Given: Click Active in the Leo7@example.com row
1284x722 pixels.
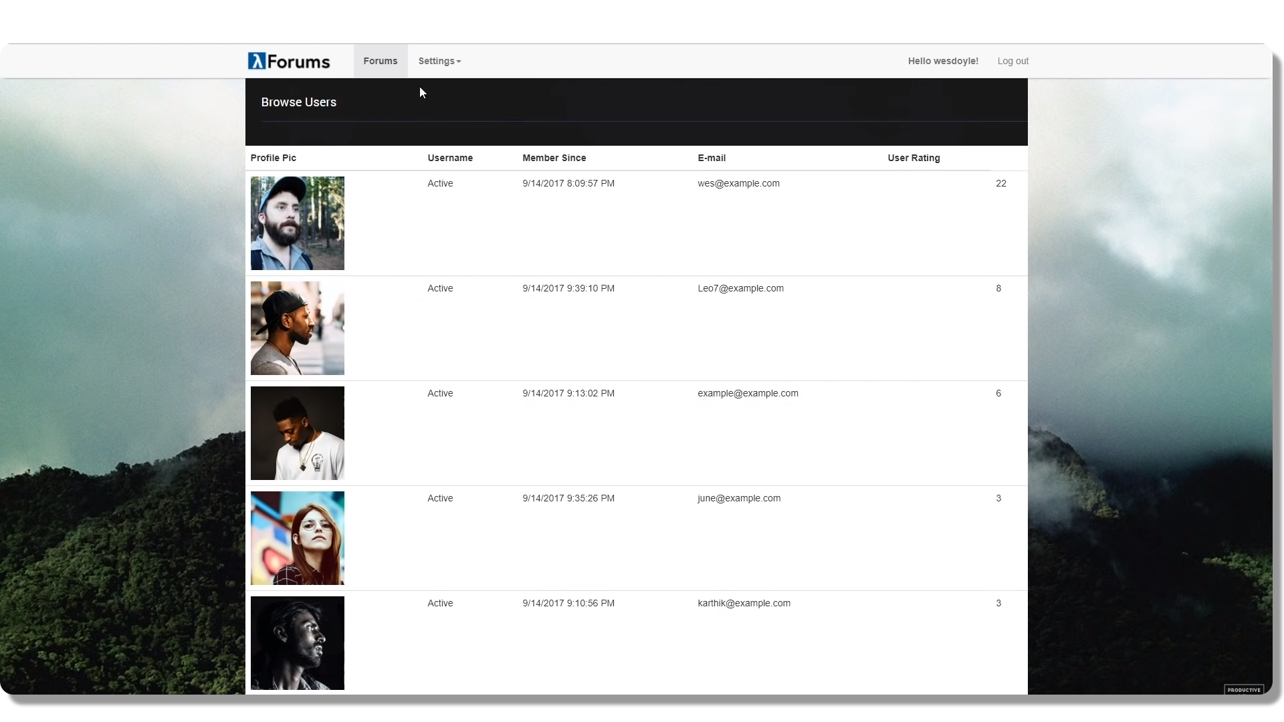Looking at the screenshot, I should [440, 288].
